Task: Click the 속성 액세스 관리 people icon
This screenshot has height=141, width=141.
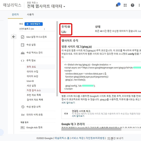Action: [x=23, y=53]
